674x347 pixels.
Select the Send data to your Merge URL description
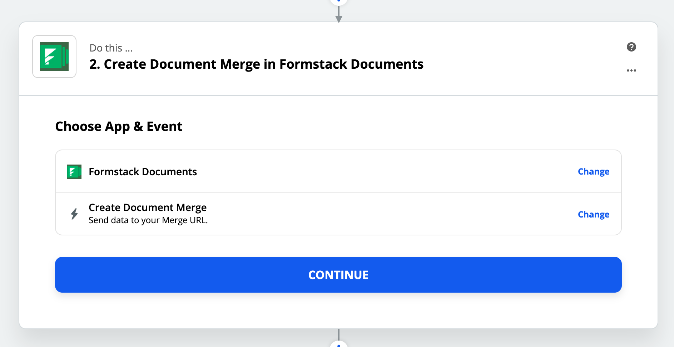click(x=148, y=220)
